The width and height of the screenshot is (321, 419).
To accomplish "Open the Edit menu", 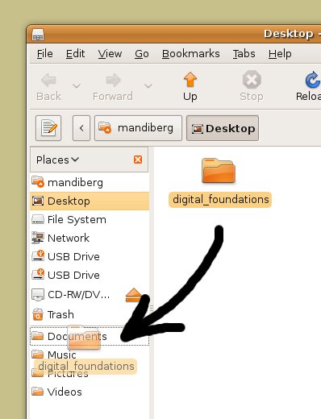I will click(75, 54).
